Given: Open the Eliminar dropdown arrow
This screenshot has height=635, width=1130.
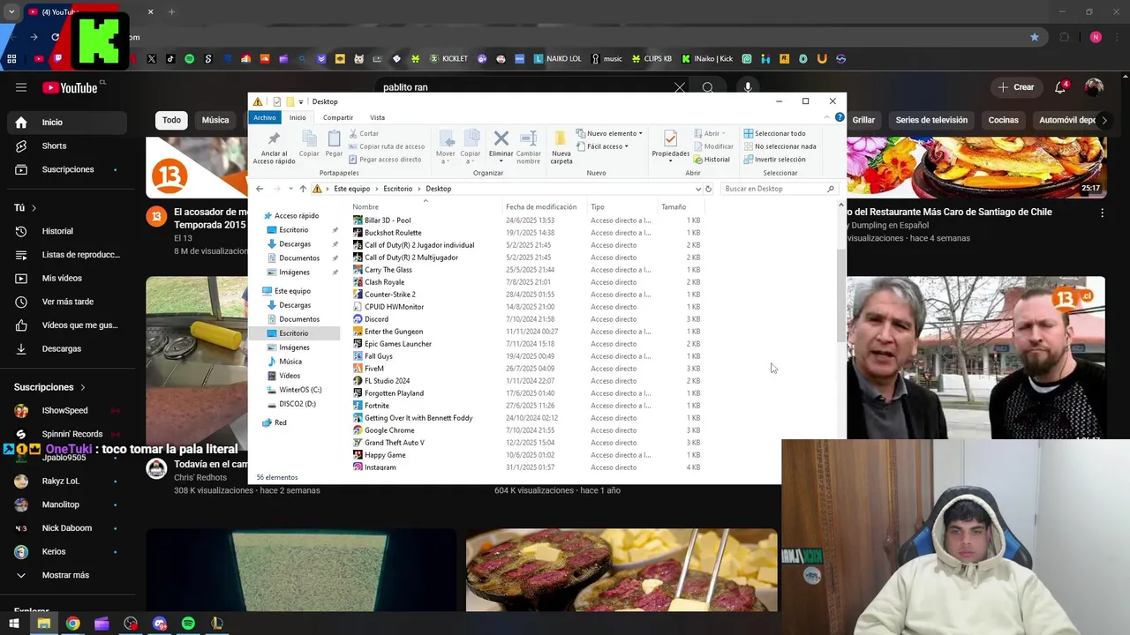Looking at the screenshot, I should (501, 163).
